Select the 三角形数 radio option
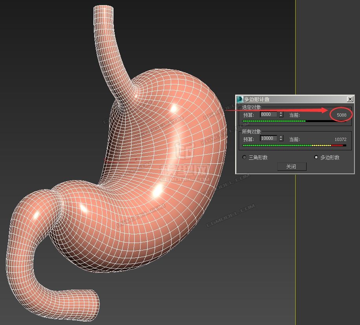Viewport: 360px width, 325px height. 245,157
